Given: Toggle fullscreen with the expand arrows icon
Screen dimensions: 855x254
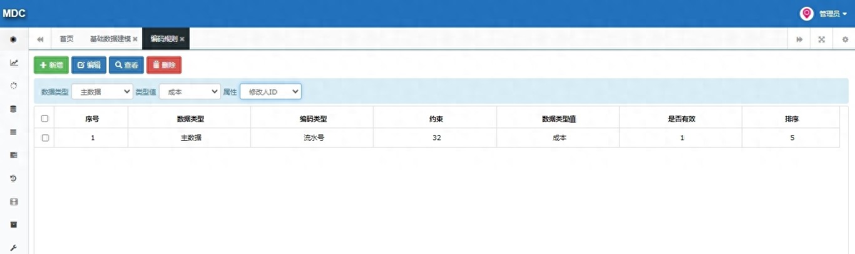Looking at the screenshot, I should point(821,39).
